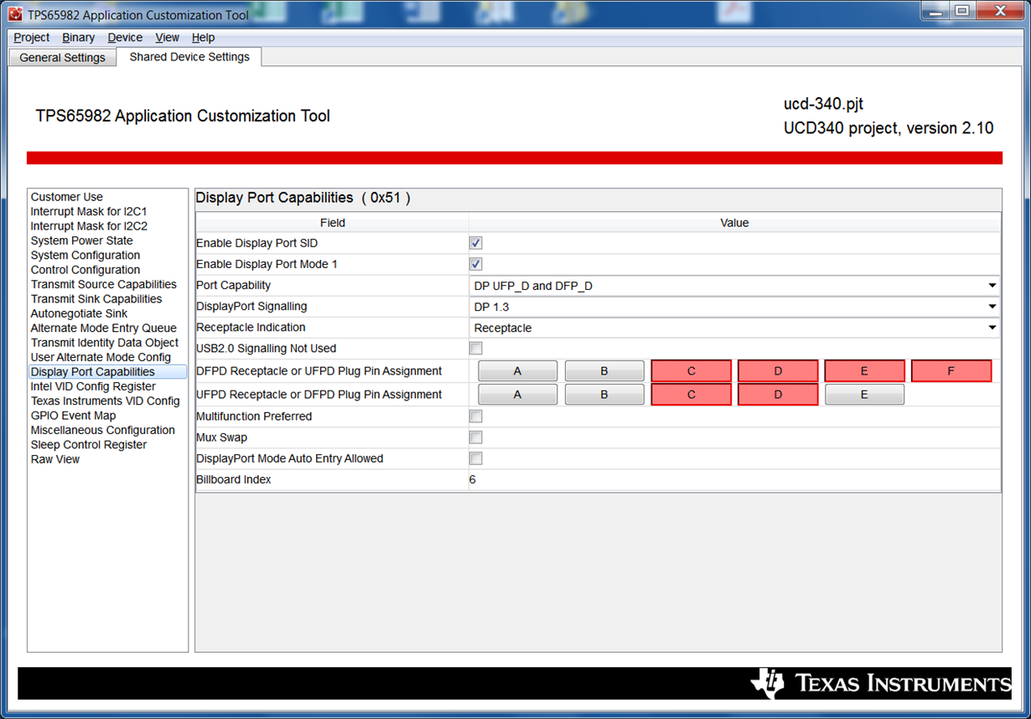Select Intel VID Config Register entry
This screenshot has height=719, width=1031.
93,386
